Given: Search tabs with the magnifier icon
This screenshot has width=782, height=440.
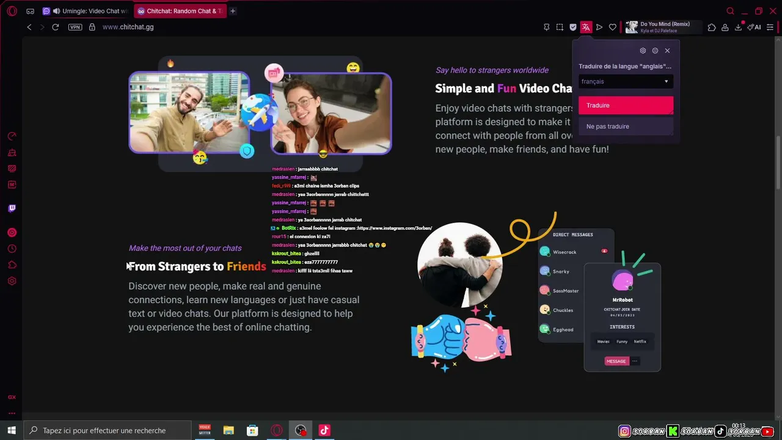Looking at the screenshot, I should pyautogui.click(x=730, y=11).
